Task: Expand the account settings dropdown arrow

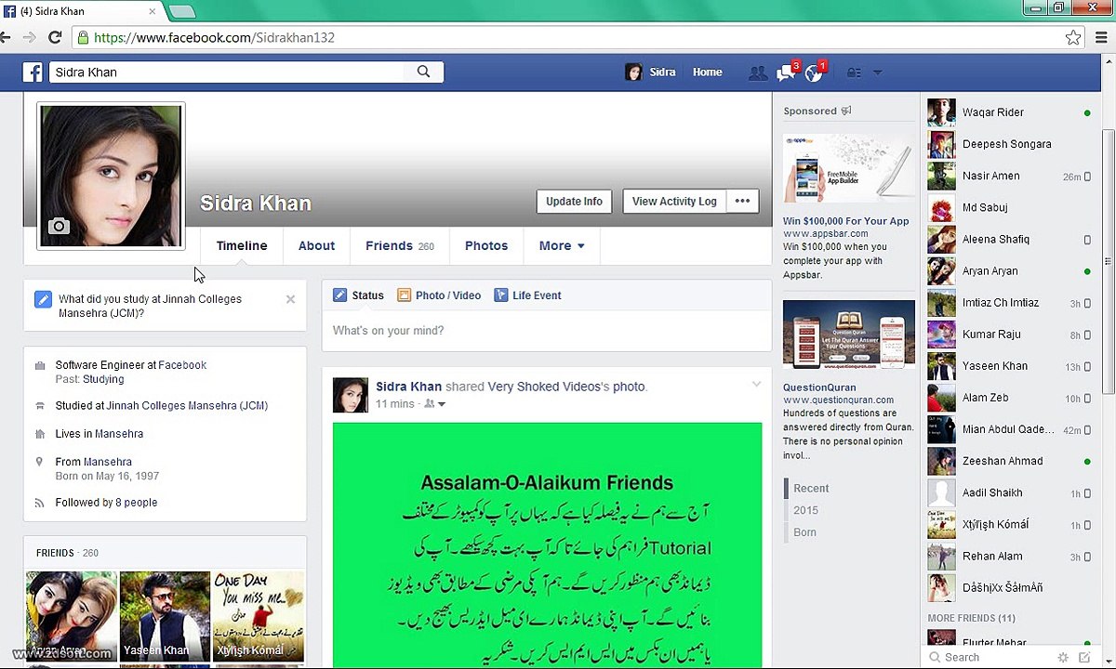Action: click(877, 72)
